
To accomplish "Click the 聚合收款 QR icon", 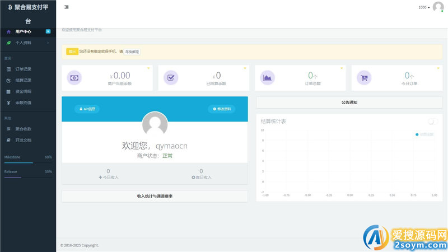I will [8, 129].
